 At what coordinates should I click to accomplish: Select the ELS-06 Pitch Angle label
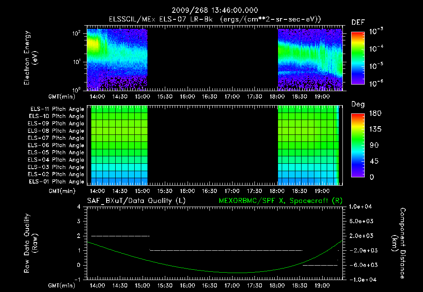coord(56,145)
